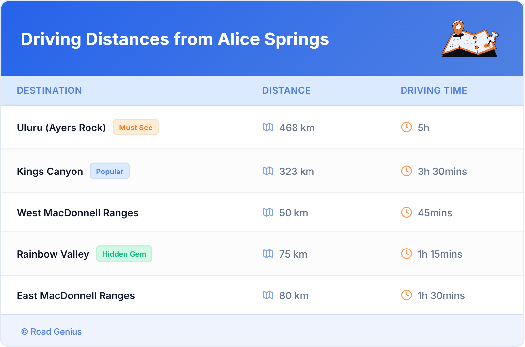Click the Must See badge

[x=136, y=127]
